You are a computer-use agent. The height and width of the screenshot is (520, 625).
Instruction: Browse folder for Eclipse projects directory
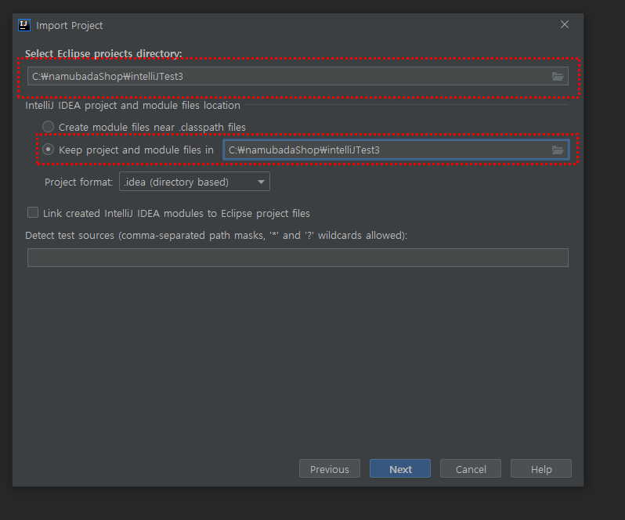click(x=557, y=76)
